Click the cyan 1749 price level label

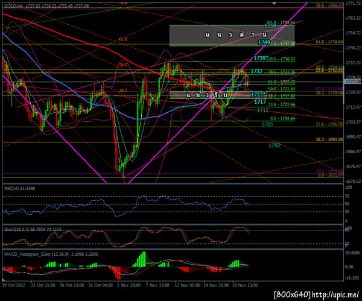264,42
